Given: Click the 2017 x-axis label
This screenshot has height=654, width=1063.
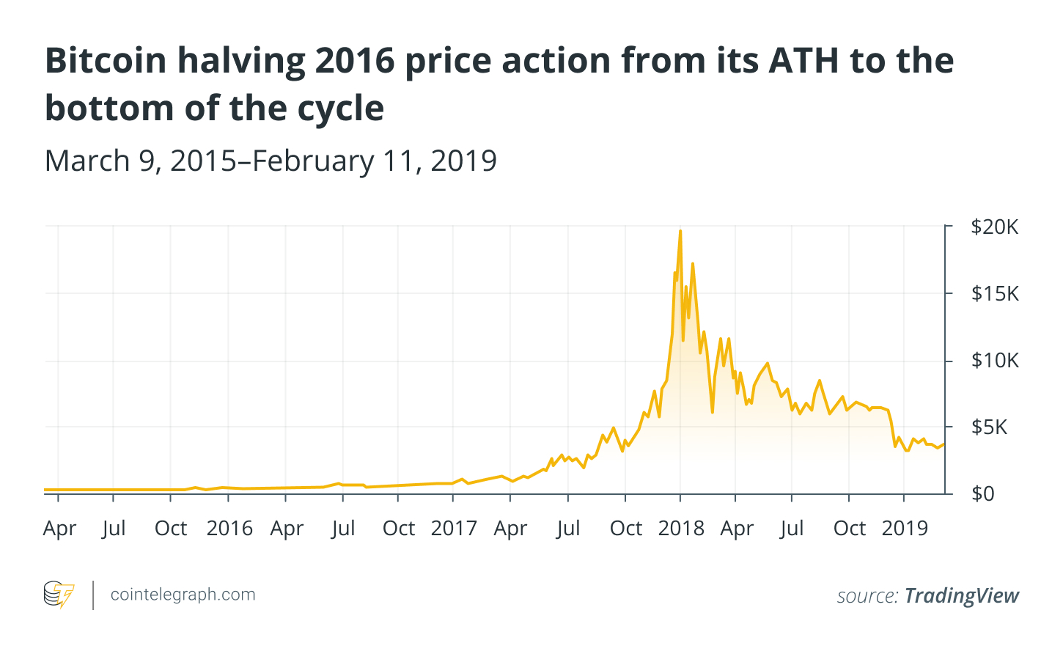Looking at the screenshot, I should [454, 529].
